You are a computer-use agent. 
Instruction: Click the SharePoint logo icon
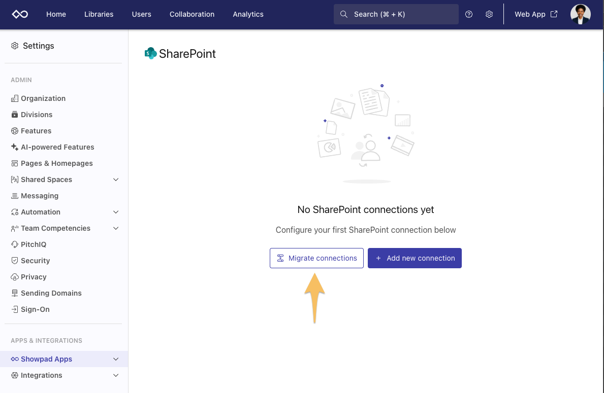pos(151,53)
